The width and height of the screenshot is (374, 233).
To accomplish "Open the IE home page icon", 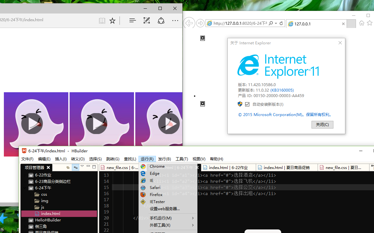I will pyautogui.click(x=361, y=23).
